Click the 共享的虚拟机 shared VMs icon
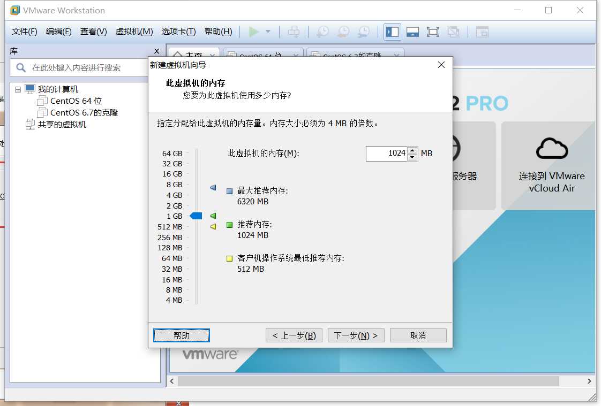This screenshot has height=406, width=601. [x=30, y=124]
